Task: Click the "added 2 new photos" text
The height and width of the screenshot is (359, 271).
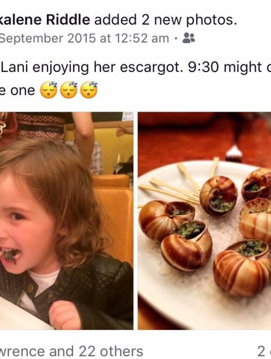Action: point(165,20)
